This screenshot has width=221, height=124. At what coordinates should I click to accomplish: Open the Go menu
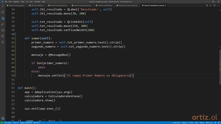pos(27,2)
